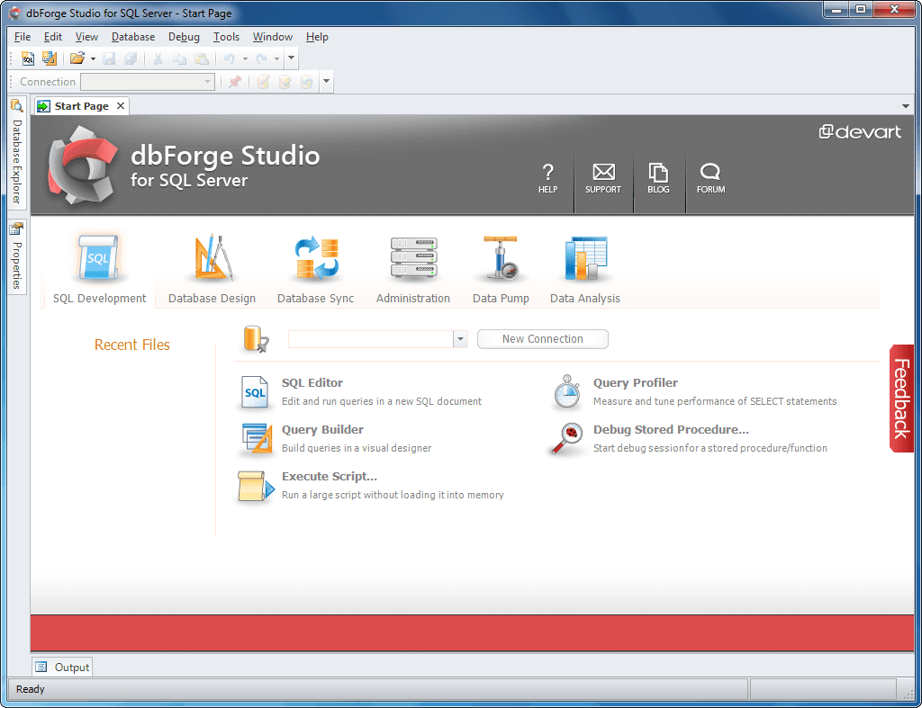Screen dimensions: 922x708
Task: Open SQL Editor link
Action: pyautogui.click(x=312, y=382)
